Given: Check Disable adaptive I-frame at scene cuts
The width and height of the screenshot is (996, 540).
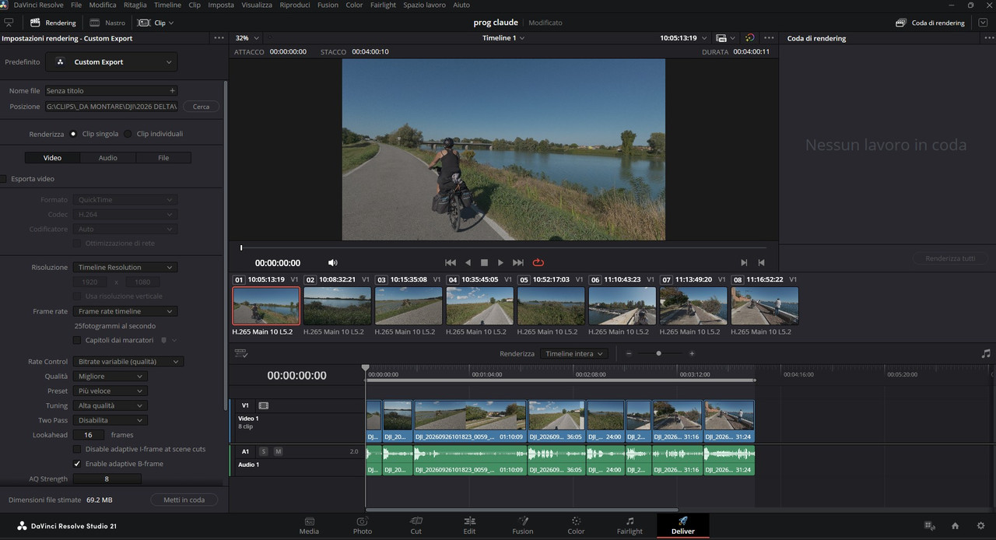Looking at the screenshot, I should click(76, 449).
